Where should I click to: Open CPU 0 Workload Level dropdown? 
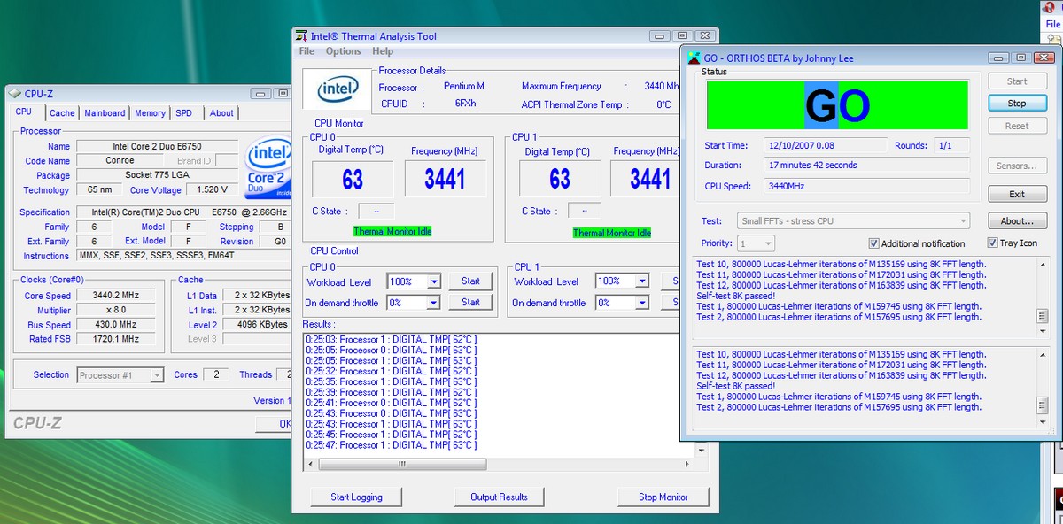[434, 281]
